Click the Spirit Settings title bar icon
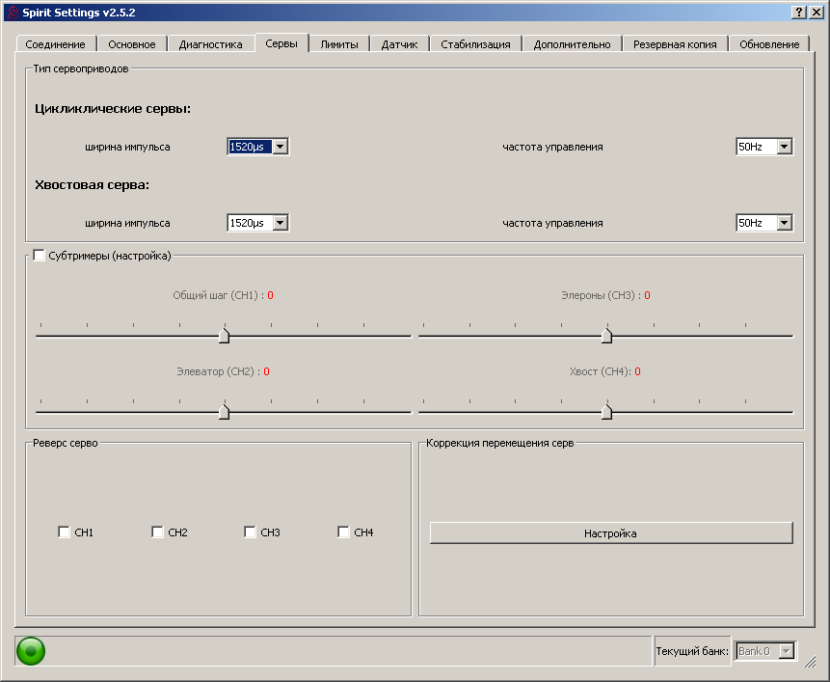 (13, 12)
